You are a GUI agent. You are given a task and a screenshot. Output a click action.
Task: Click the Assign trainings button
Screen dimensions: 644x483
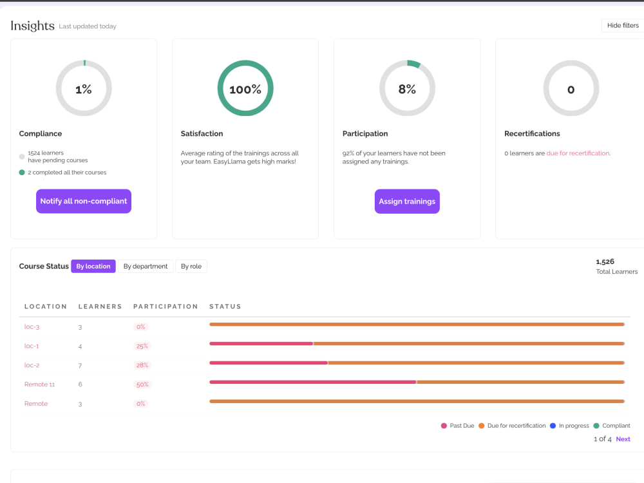point(407,201)
